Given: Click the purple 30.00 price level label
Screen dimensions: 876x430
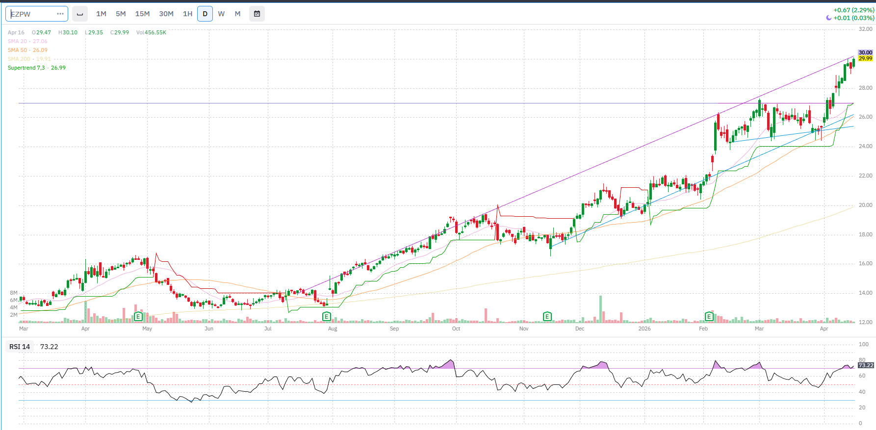Looking at the screenshot, I should point(865,52).
